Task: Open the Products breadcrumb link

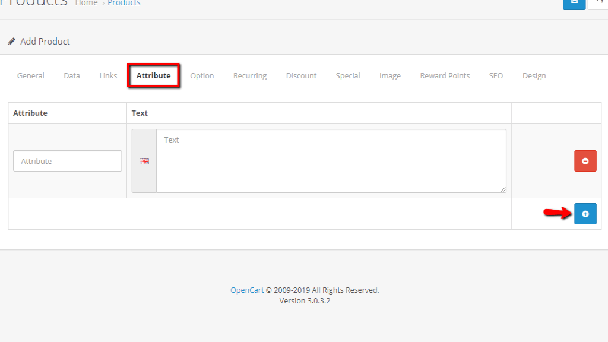Action: pyautogui.click(x=124, y=3)
